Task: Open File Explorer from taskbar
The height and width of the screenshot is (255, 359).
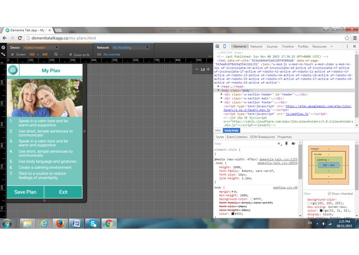Action: pos(27,224)
